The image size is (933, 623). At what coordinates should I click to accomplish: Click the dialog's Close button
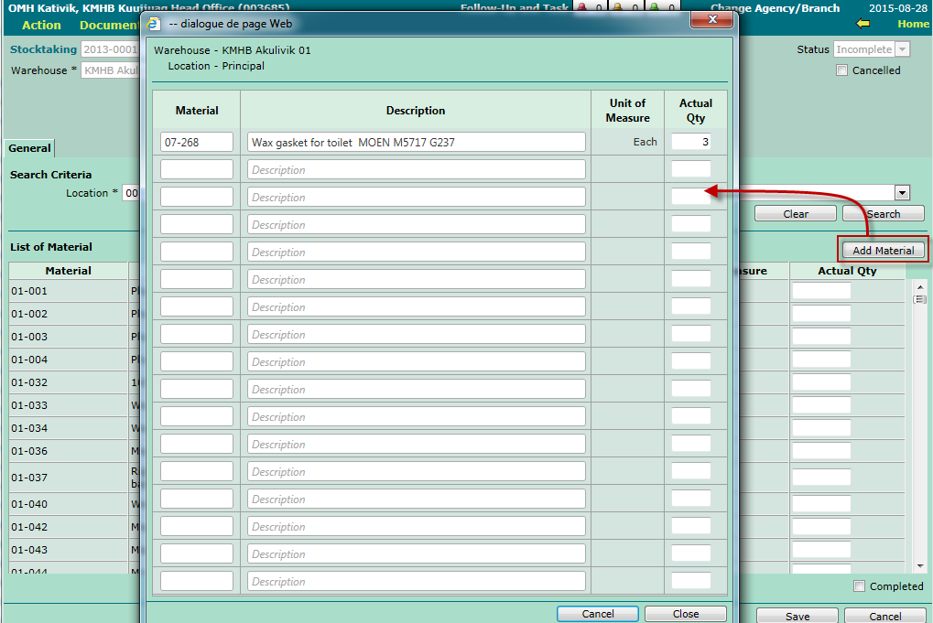685,614
